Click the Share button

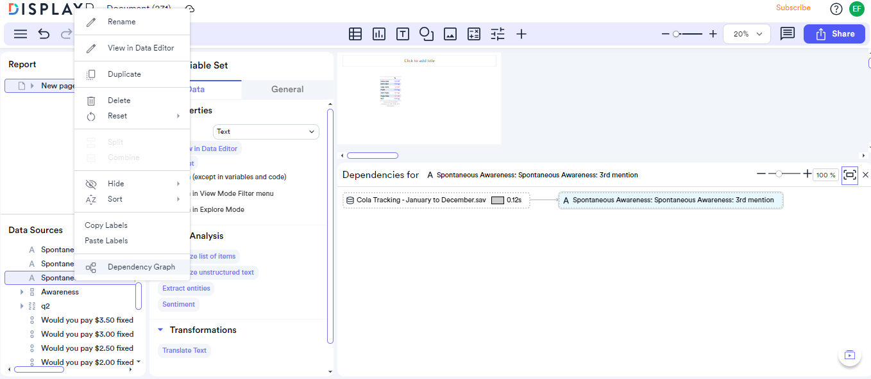point(834,34)
